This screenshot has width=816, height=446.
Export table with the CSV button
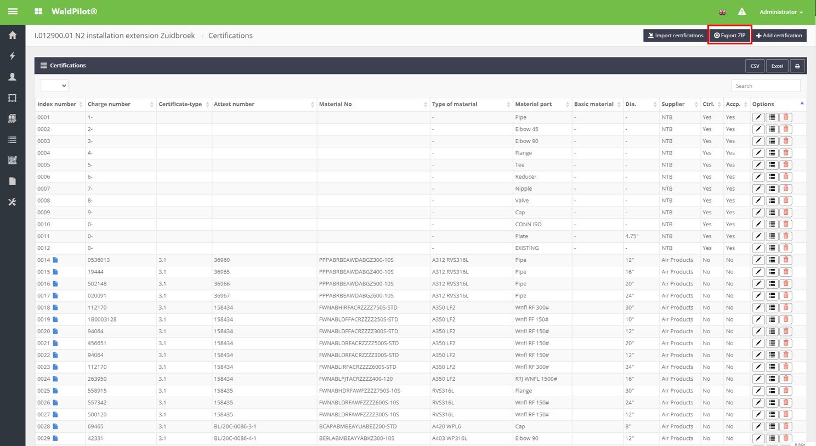(x=755, y=66)
